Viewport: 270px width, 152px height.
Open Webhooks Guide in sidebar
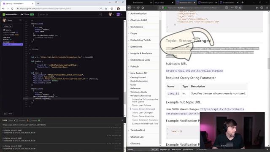pyautogui.click(x=139, y=92)
